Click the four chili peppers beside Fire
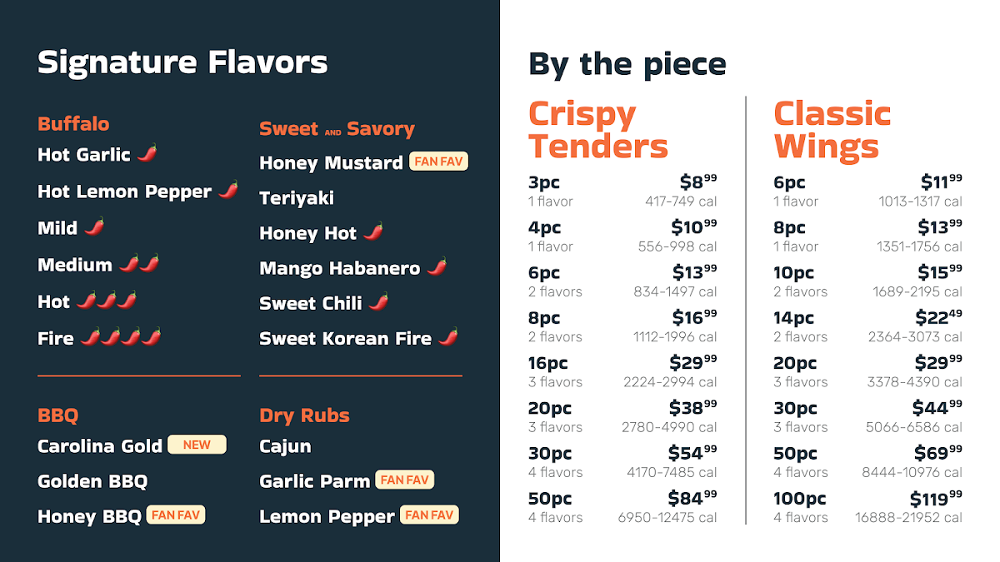Viewport: 1000px width, 562px height. pyautogui.click(x=121, y=337)
